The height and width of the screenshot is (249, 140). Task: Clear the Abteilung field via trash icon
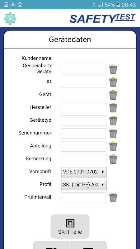[113, 146]
